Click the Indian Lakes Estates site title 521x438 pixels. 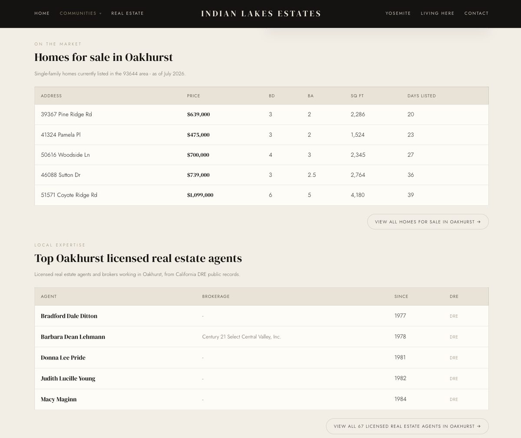click(261, 13)
